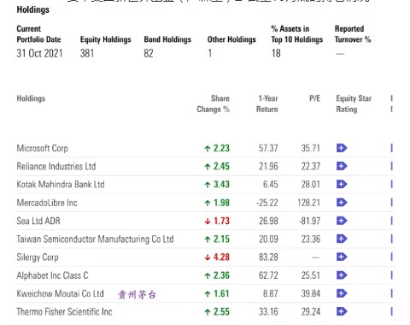Click Thermo Fisher Scientific rating icon
This screenshot has height=325, width=410.
pos(342,311)
